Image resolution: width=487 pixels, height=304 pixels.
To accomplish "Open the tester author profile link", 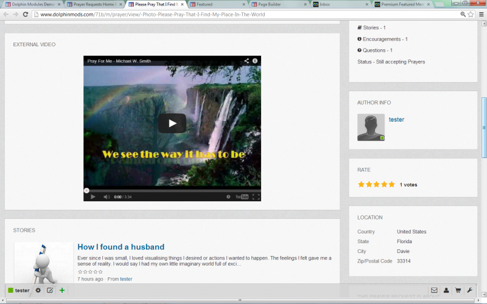I will [x=396, y=119].
